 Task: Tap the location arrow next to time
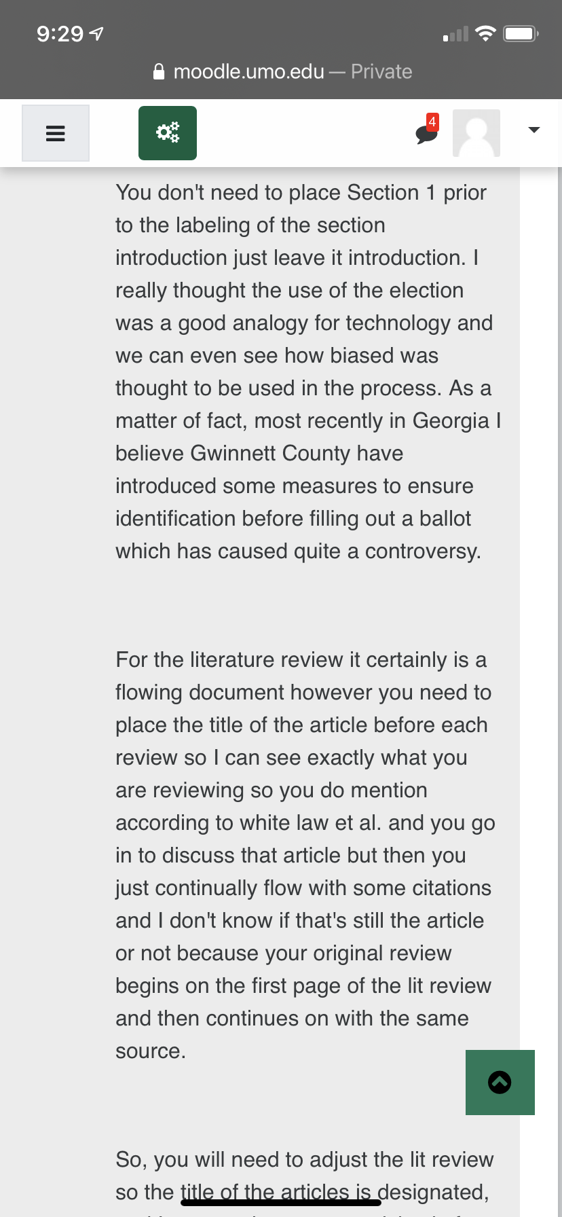click(x=97, y=33)
